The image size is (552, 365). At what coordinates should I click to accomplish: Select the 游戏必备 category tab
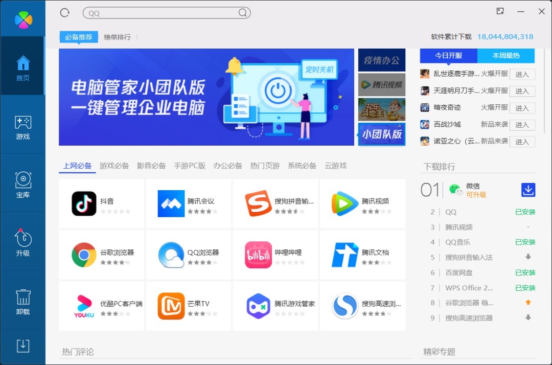click(x=114, y=166)
